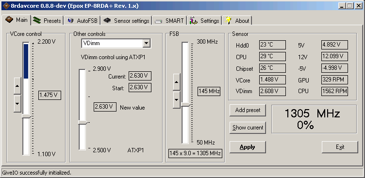Viewport: 365px width, 178px height.
Task: Click the Add preset button
Action: [x=248, y=110]
